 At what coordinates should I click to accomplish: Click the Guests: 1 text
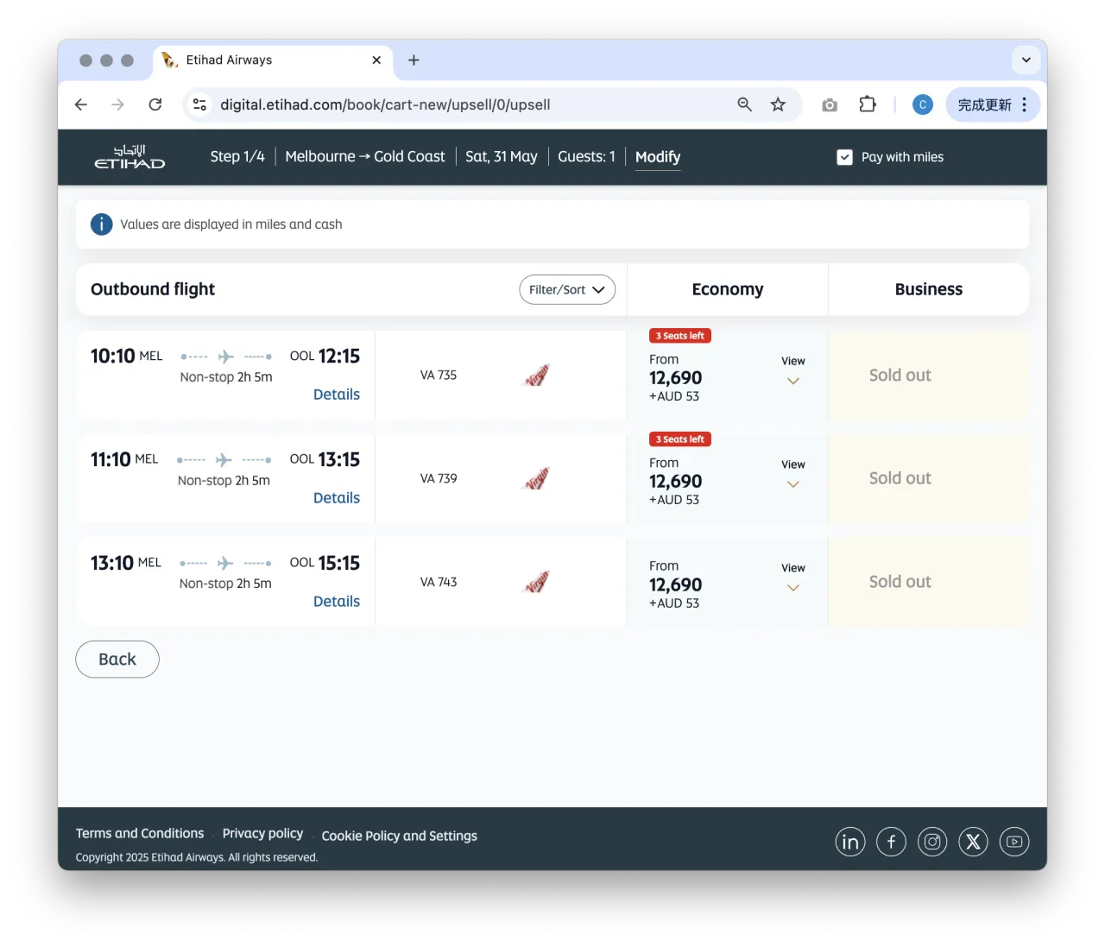tap(587, 156)
